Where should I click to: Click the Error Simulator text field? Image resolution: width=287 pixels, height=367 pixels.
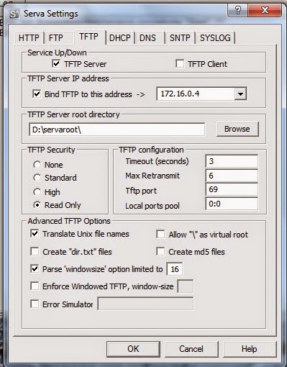(145, 304)
